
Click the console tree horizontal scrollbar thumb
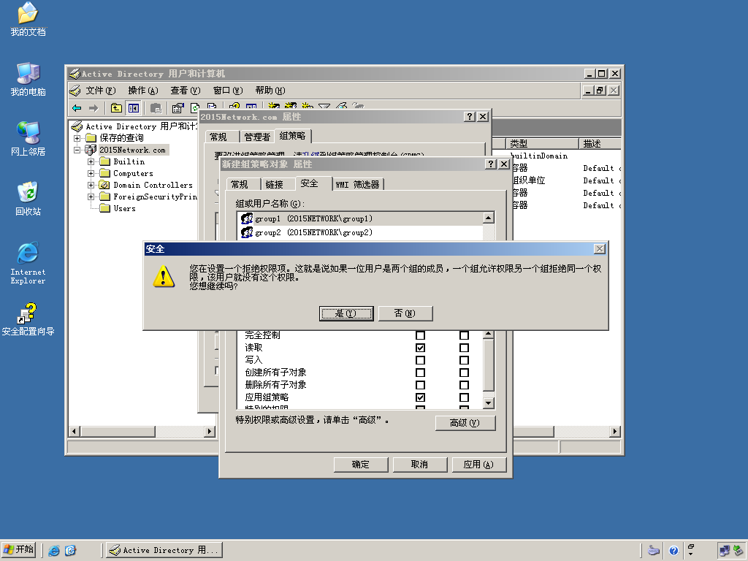118,432
